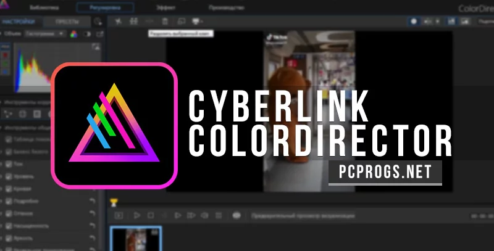Click the Play button
Image resolution: width=494 pixels, height=251 pixels.
click(136, 215)
